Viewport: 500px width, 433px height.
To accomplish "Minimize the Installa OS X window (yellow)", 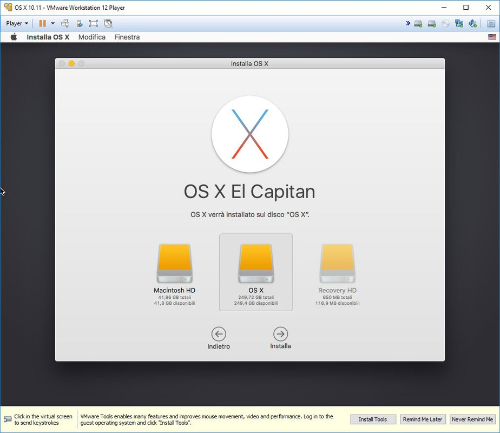I will coord(71,63).
